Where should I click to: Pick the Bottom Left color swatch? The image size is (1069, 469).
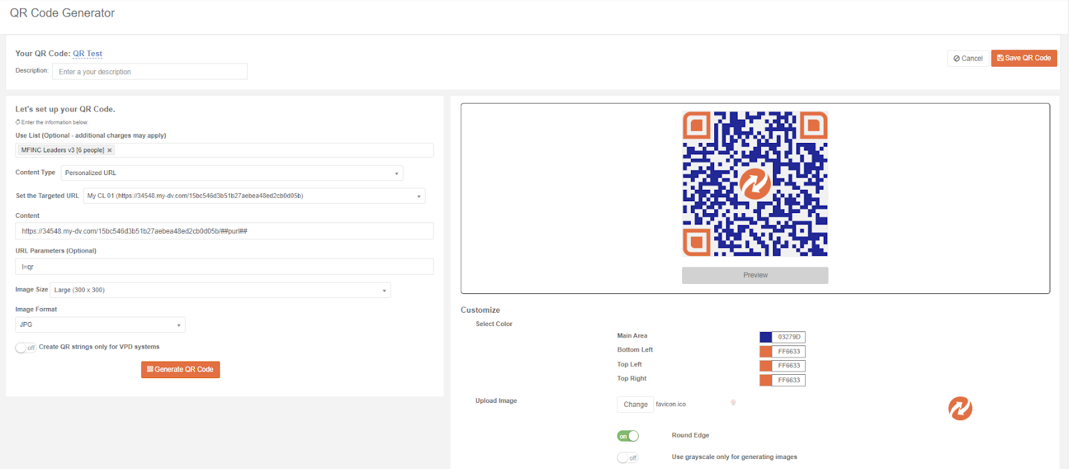click(x=766, y=351)
